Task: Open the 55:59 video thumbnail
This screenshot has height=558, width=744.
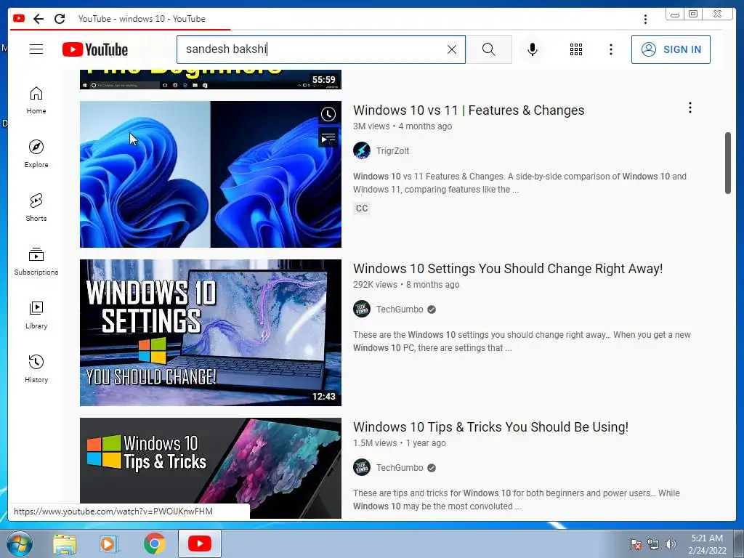Action: click(210, 79)
